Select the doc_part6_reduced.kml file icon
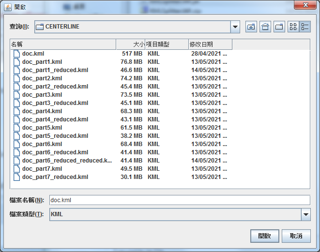The height and width of the screenshot is (252, 320). (x=17, y=152)
